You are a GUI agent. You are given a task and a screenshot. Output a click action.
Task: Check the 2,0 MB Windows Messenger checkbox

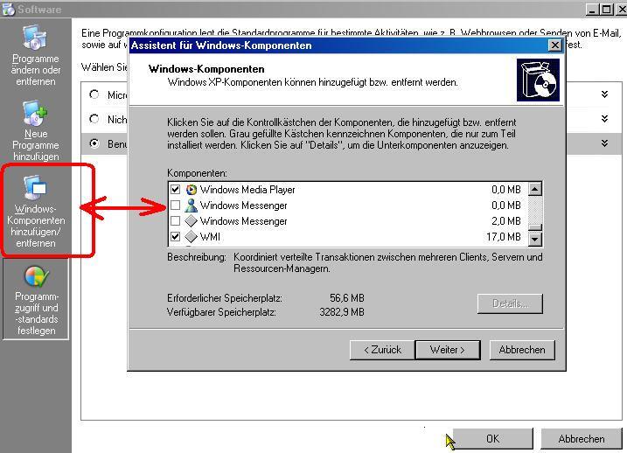coord(175,220)
